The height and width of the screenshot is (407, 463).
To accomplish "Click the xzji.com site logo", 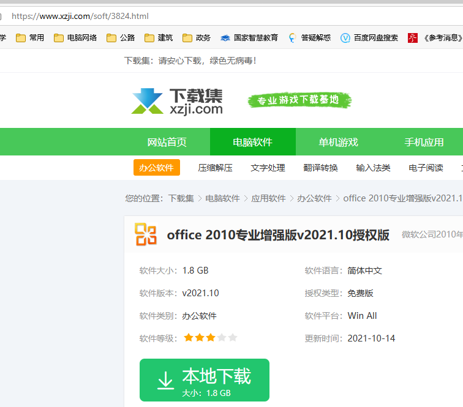I will (x=177, y=102).
